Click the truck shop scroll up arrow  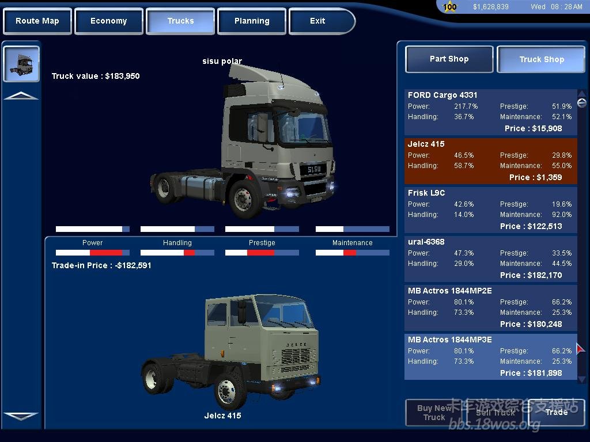582,93
